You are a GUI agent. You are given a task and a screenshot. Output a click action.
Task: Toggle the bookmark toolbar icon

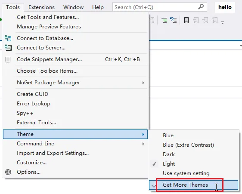coord(186,20)
